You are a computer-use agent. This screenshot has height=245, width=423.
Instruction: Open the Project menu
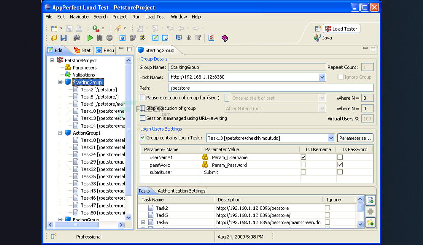tap(120, 17)
